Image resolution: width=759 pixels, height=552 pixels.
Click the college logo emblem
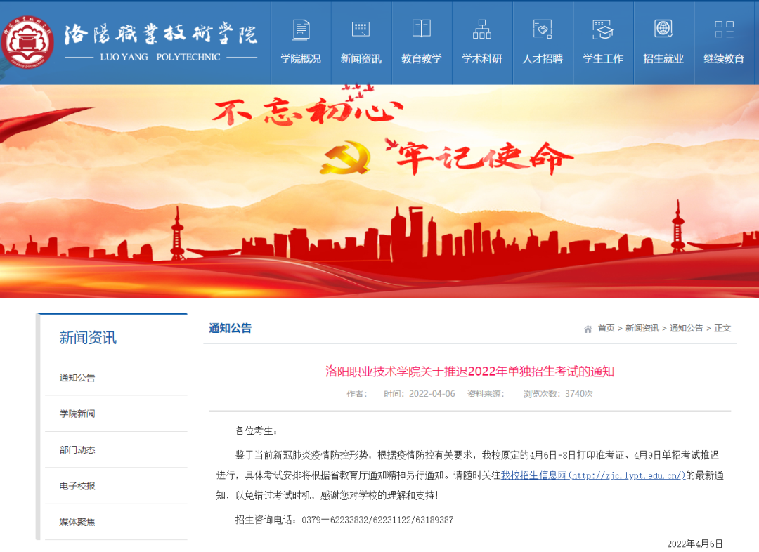coord(27,42)
